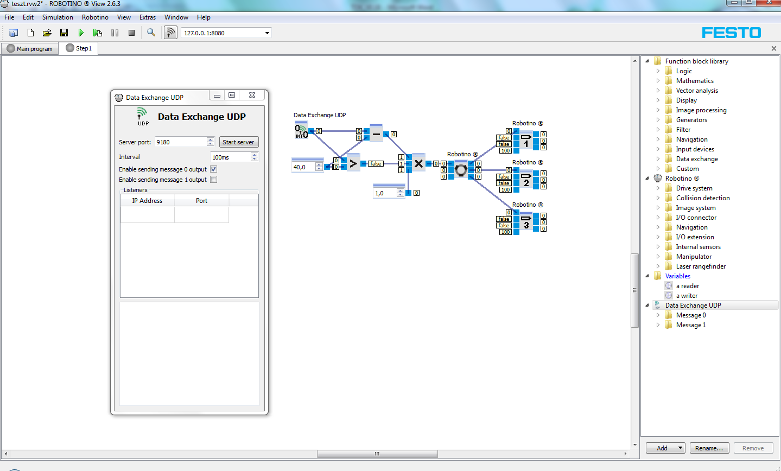Screen dimensions: 781x471
Task: Open the Extras menu
Action: 148,17
